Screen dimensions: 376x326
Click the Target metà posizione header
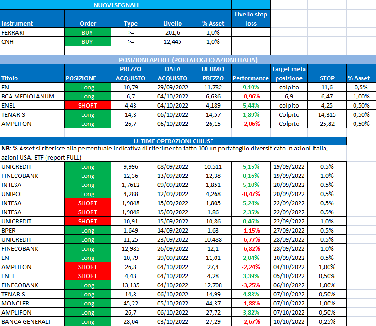click(289, 73)
